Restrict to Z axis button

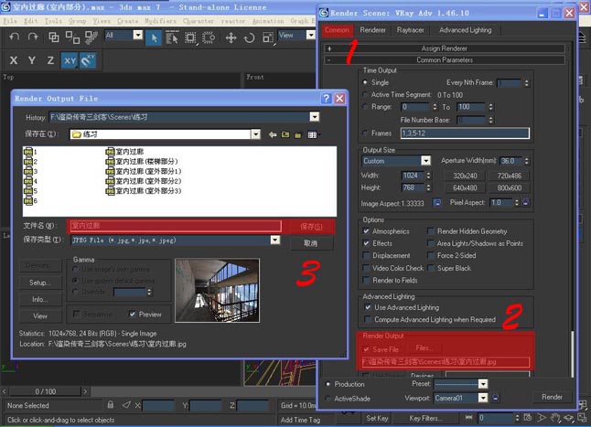50,60
